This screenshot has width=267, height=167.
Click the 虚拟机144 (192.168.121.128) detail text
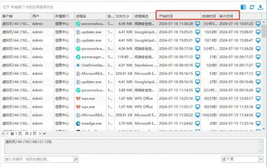(28, 142)
